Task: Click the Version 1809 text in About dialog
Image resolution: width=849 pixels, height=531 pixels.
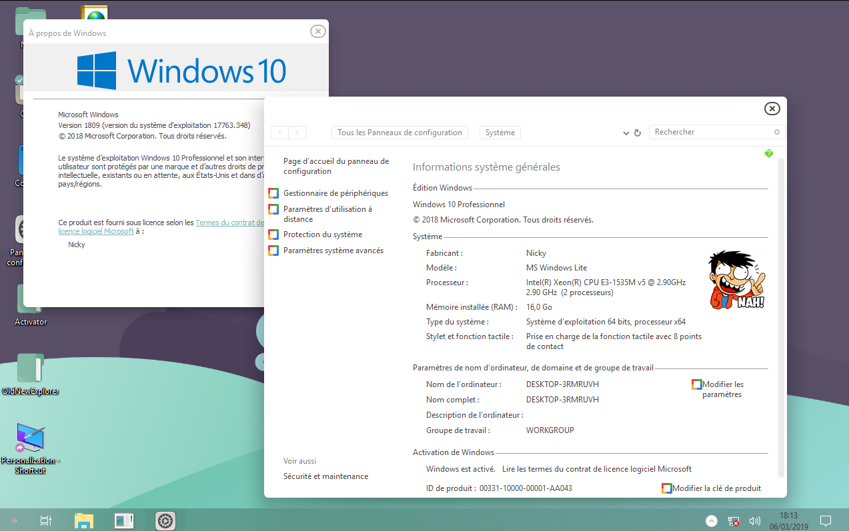Action: (x=154, y=125)
